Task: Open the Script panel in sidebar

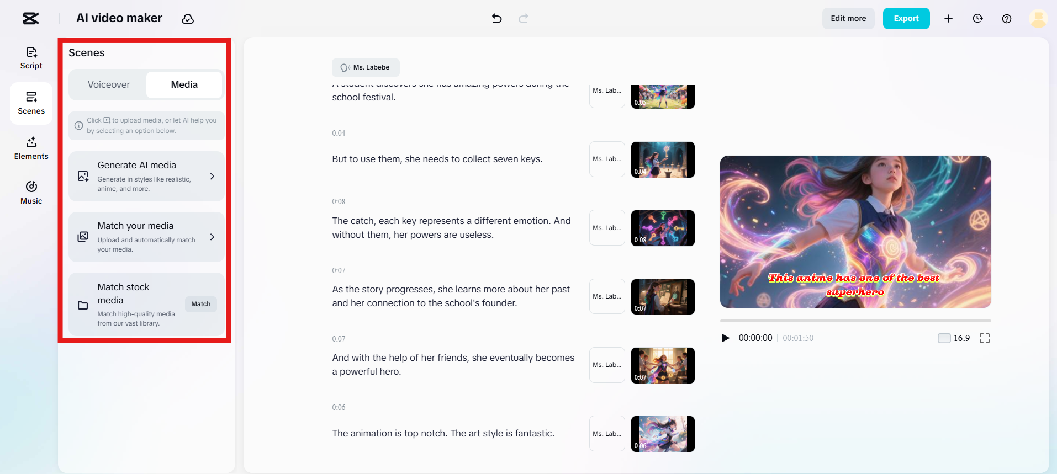Action: point(31,58)
